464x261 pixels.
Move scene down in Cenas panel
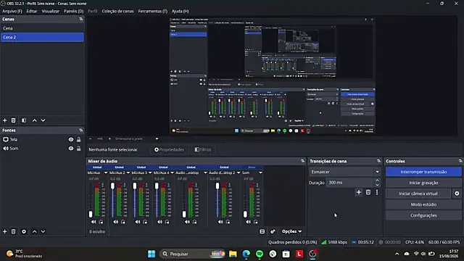[x=43, y=120]
